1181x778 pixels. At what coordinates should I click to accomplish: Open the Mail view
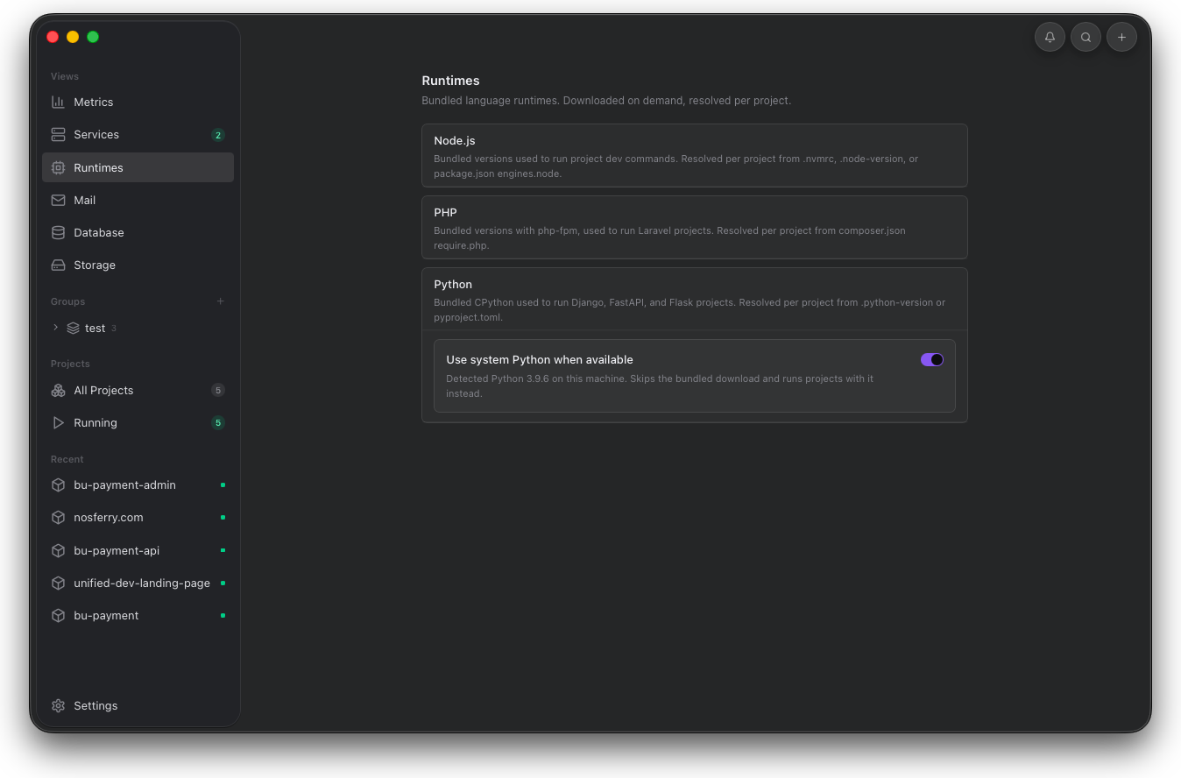(138, 200)
